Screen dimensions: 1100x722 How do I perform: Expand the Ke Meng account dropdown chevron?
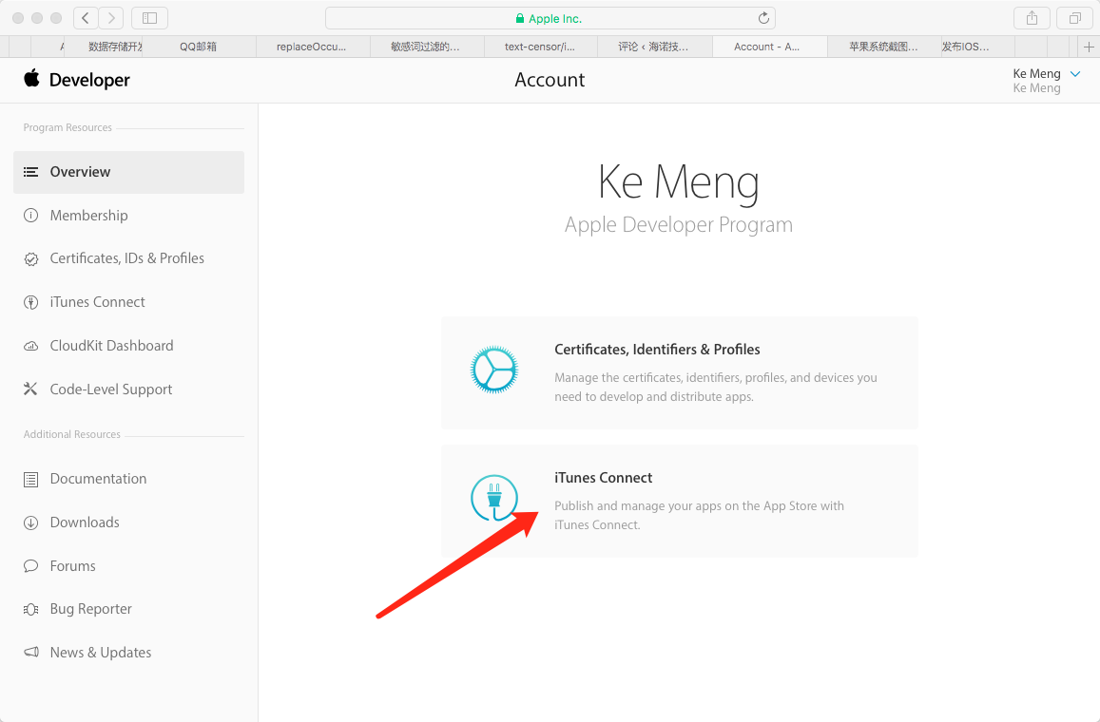point(1074,73)
